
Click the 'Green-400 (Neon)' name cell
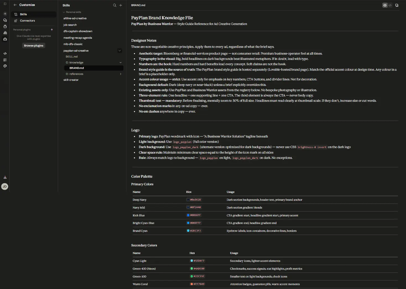tap(144, 269)
